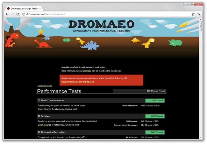Click the vertical scrollbar thumb
207x144 pixels.
click(x=201, y=26)
